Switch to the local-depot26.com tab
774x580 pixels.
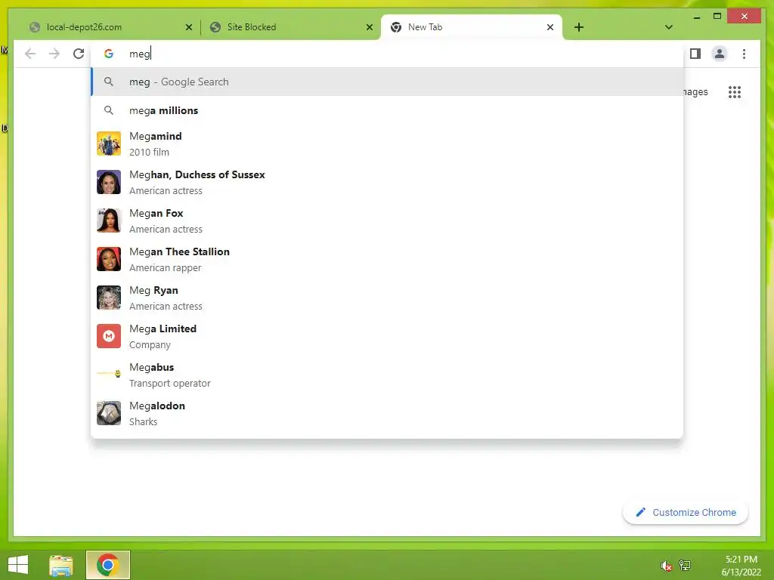(110, 27)
